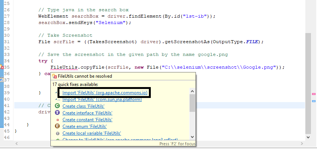
Task: Click gray local variable icon
Action: pos(58,133)
